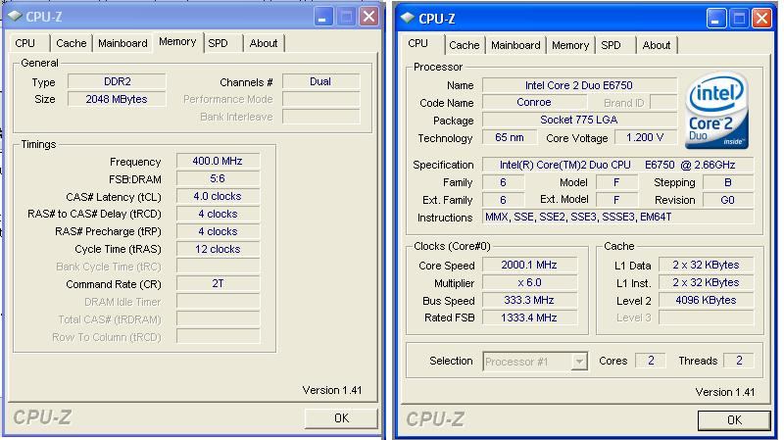Click the L1 Data 2 x 32 KBytes value
The image size is (784, 440).
tap(706, 265)
